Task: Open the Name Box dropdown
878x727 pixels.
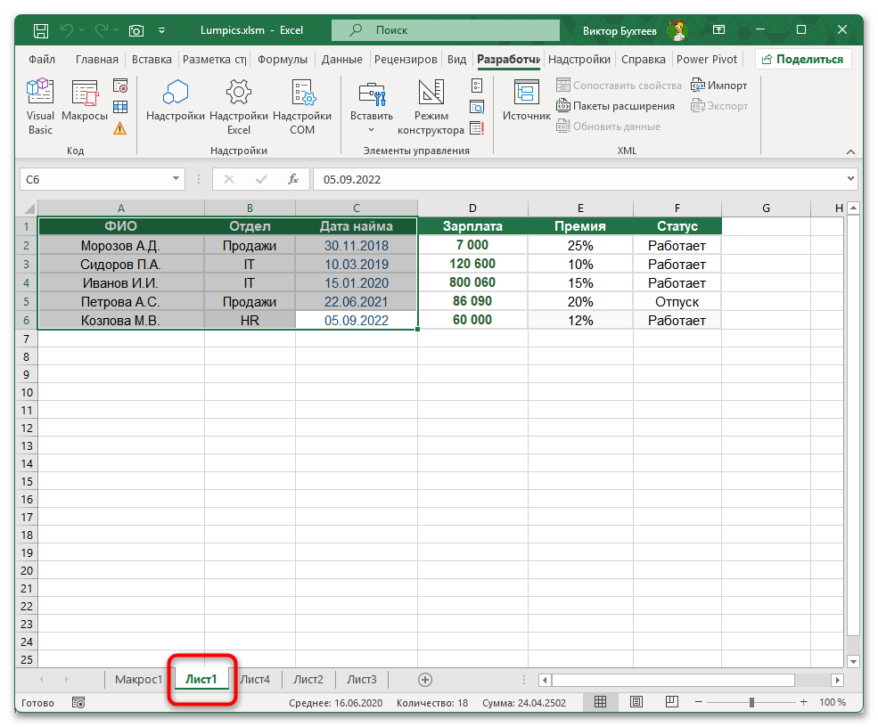Action: pos(176,178)
